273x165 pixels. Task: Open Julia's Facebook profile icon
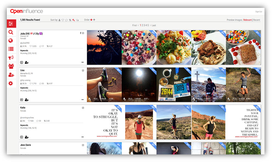pyautogui.click(x=81, y=33)
